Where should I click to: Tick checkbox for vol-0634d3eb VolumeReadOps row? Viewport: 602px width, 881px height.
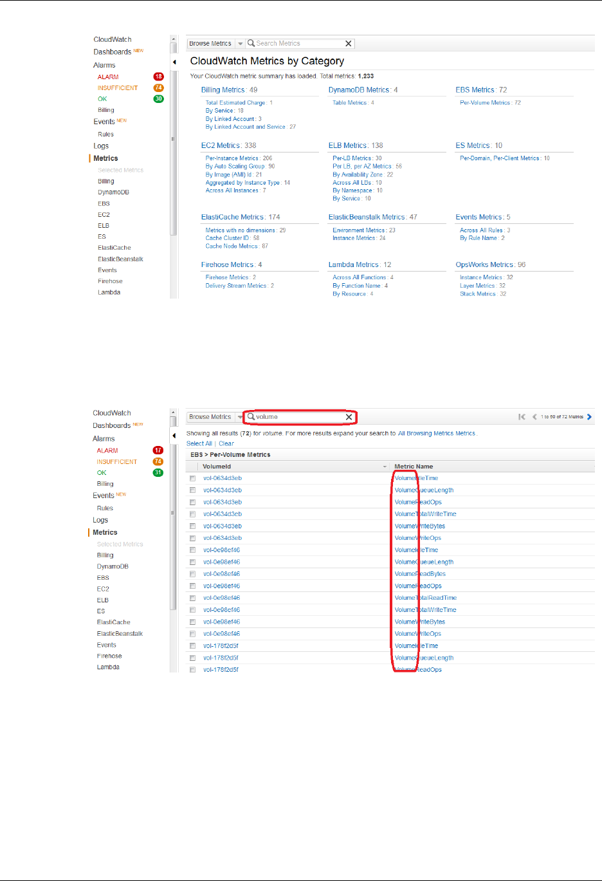click(192, 503)
